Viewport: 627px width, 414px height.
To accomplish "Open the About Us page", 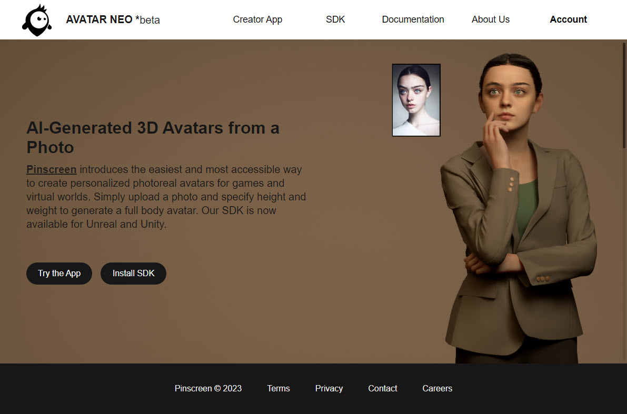I will click(490, 19).
